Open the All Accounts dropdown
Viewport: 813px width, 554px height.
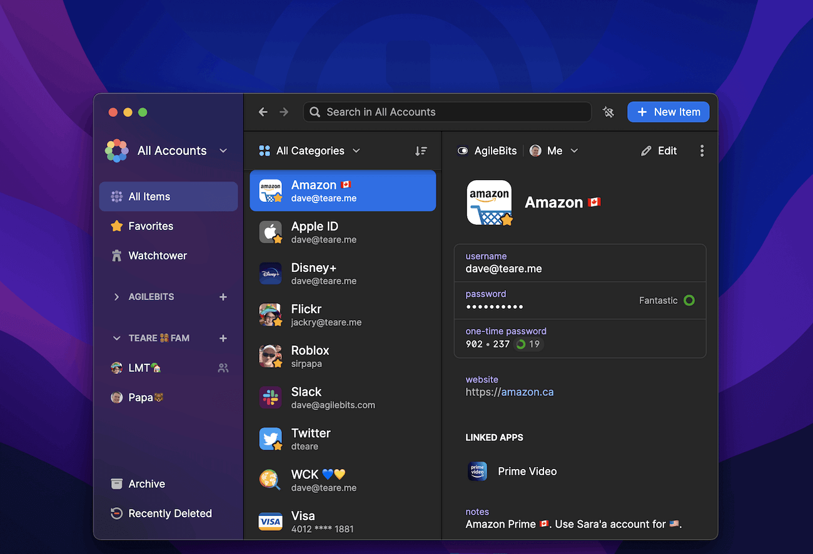(223, 150)
